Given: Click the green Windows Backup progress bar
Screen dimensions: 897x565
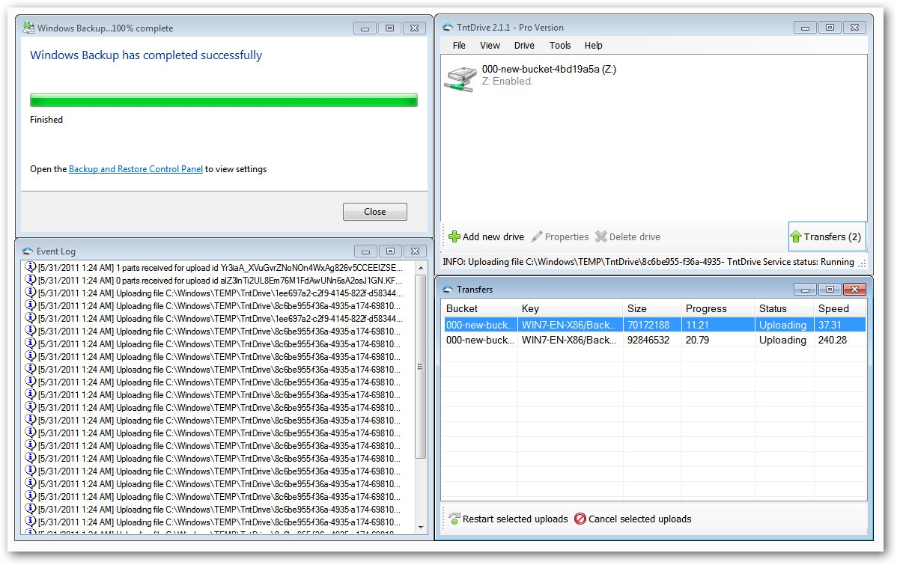Looking at the screenshot, I should 224,100.
